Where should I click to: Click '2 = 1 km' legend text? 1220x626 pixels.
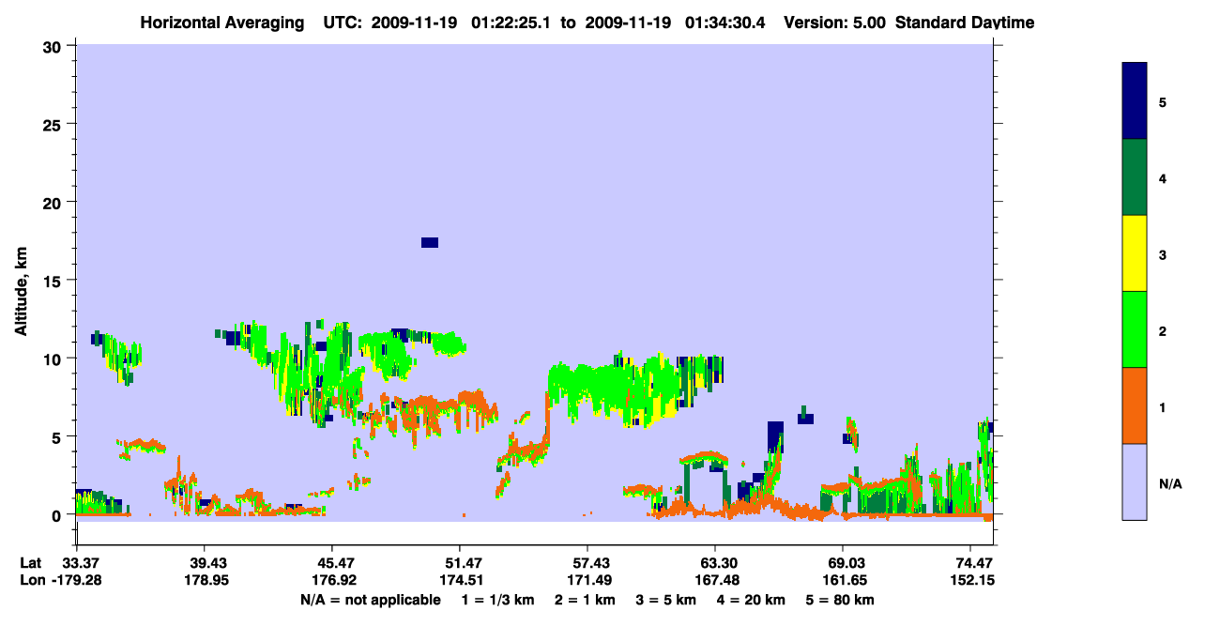click(586, 600)
